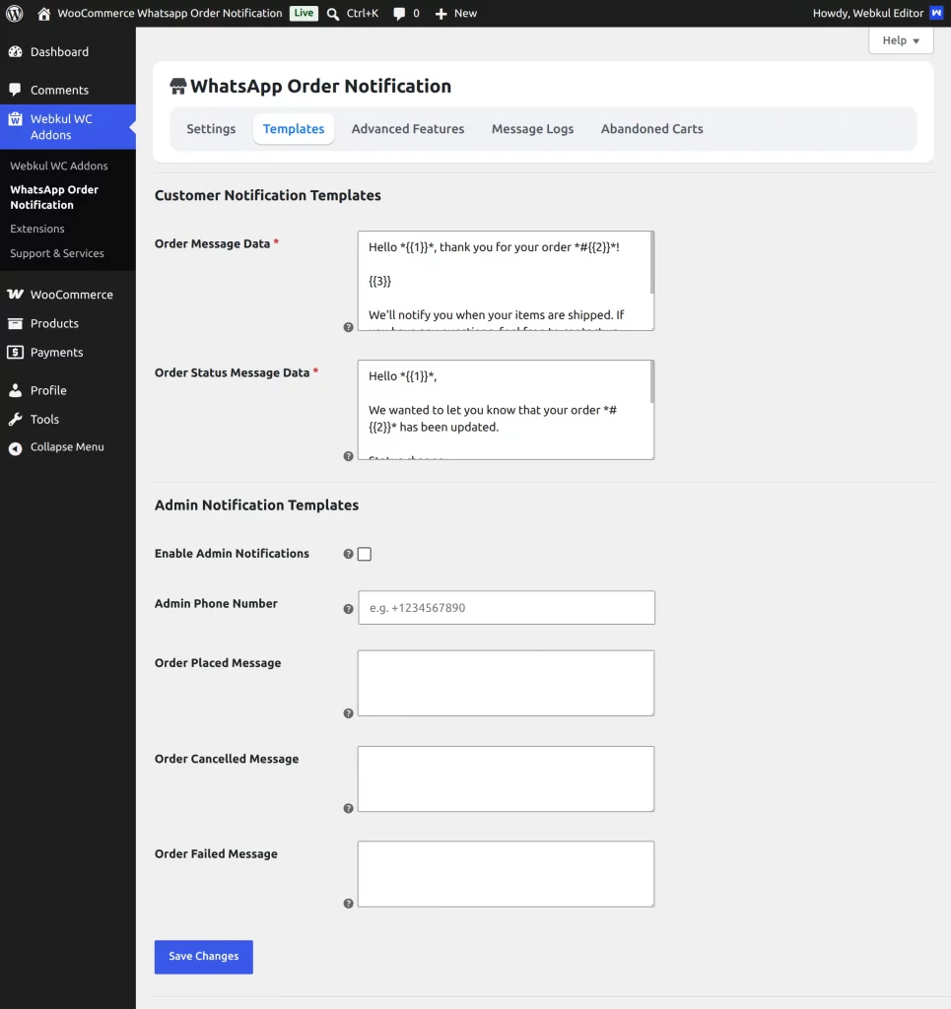Open the WordPress logo menu
951x1009 pixels.
click(x=14, y=13)
